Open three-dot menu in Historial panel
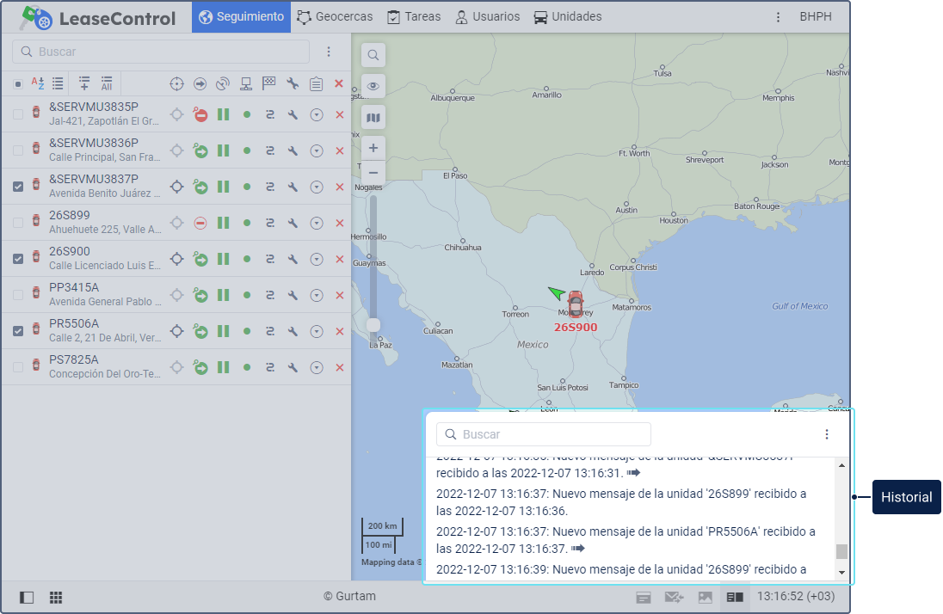This screenshot has height=614, width=943. (x=827, y=434)
